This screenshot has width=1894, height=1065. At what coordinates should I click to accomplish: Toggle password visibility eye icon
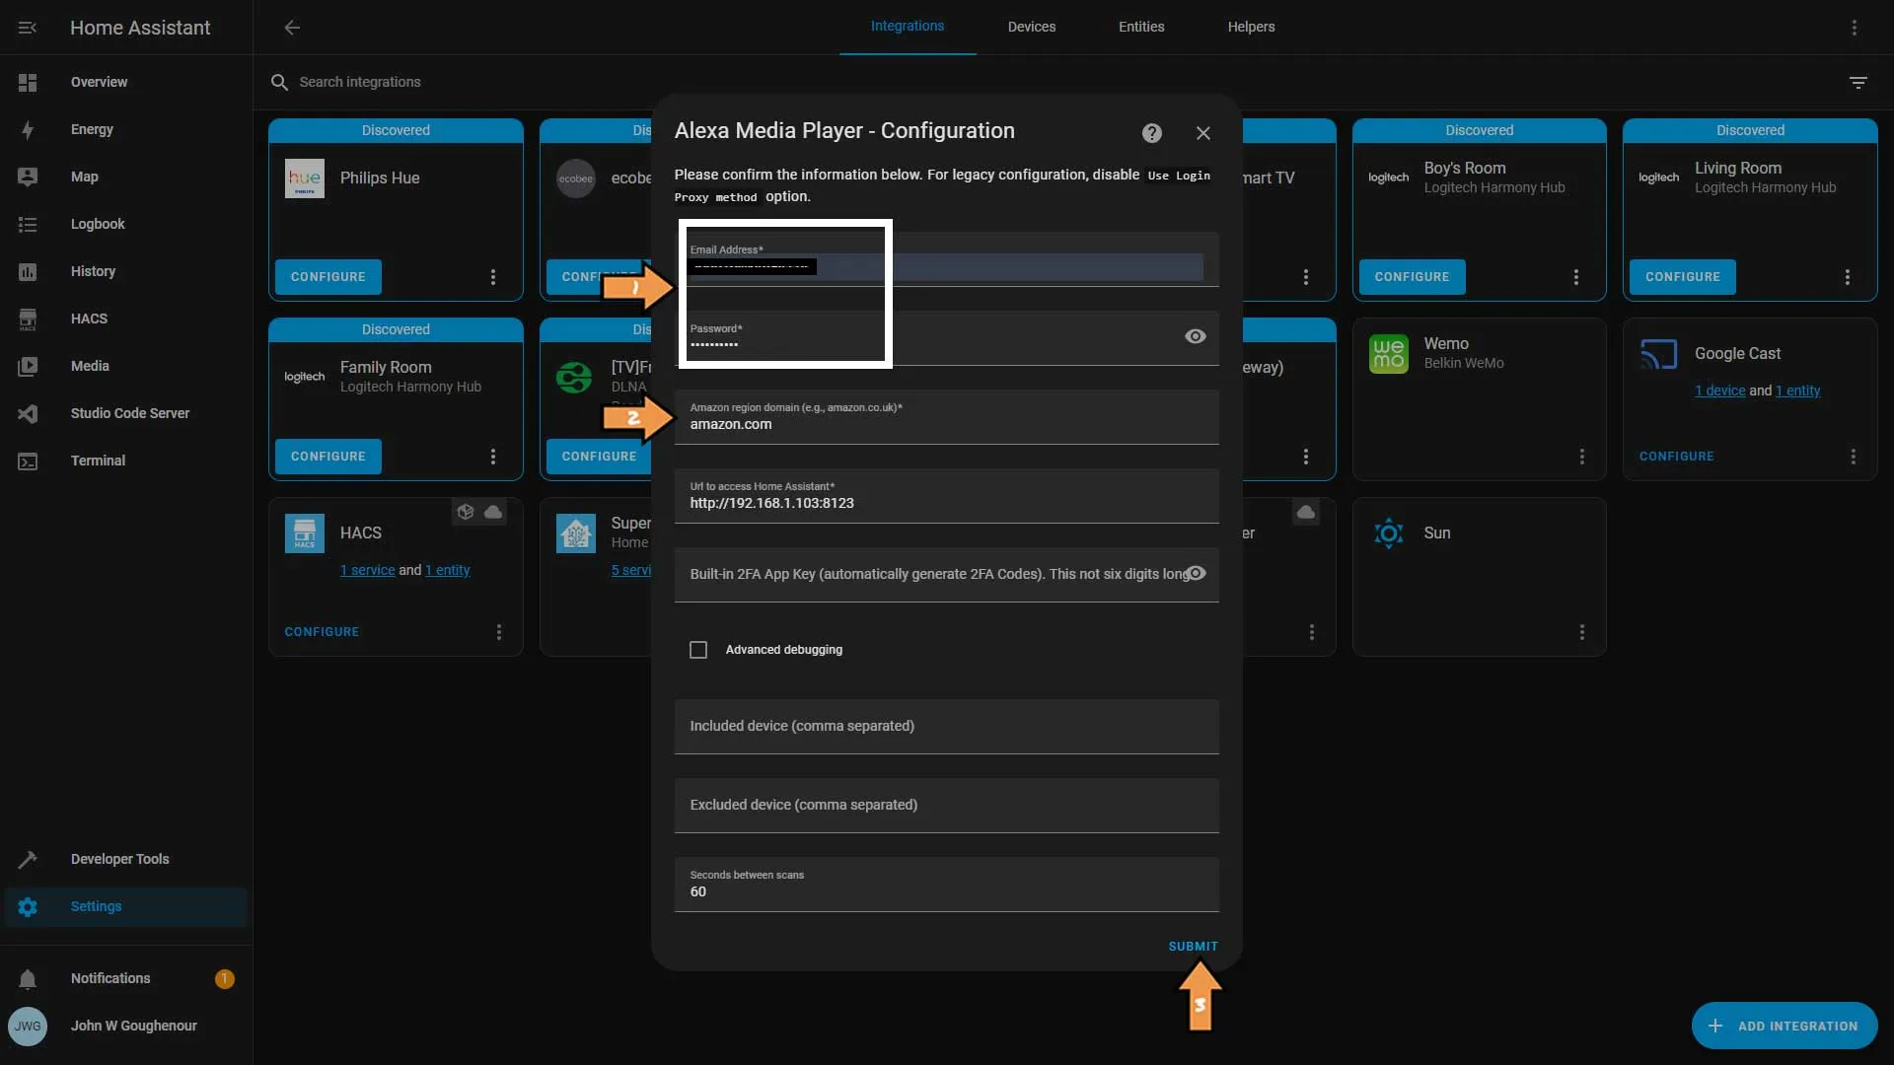1195,335
